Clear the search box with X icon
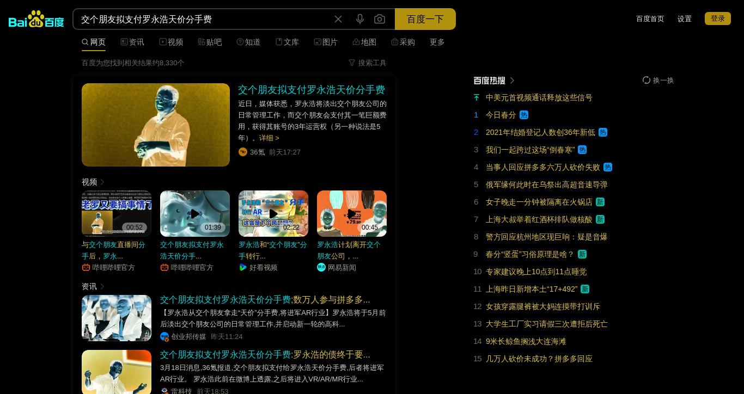This screenshot has height=394, width=744. (338, 19)
